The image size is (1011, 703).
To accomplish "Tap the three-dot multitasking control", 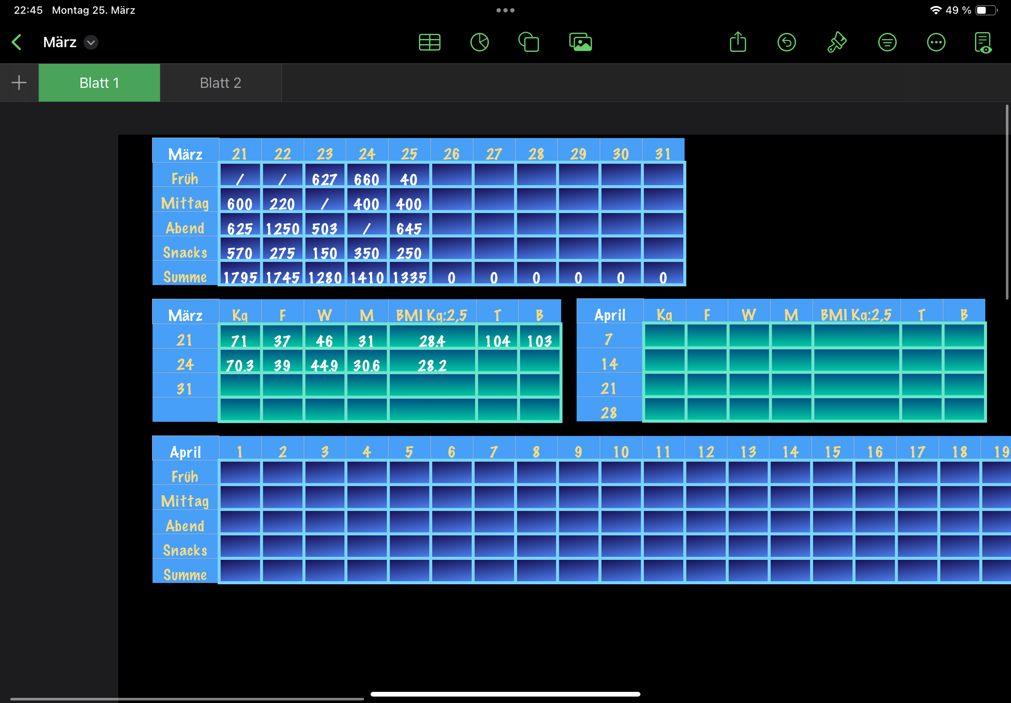I will 505,10.
